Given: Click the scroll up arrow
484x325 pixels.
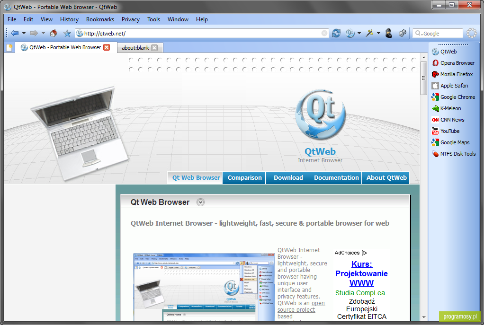Looking at the screenshot, I should pos(423,57).
